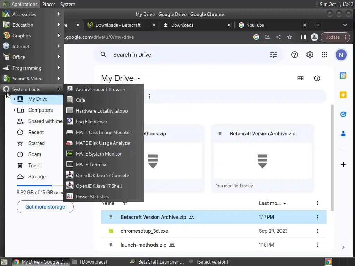Expand the Sound & Video submenu

[32, 79]
